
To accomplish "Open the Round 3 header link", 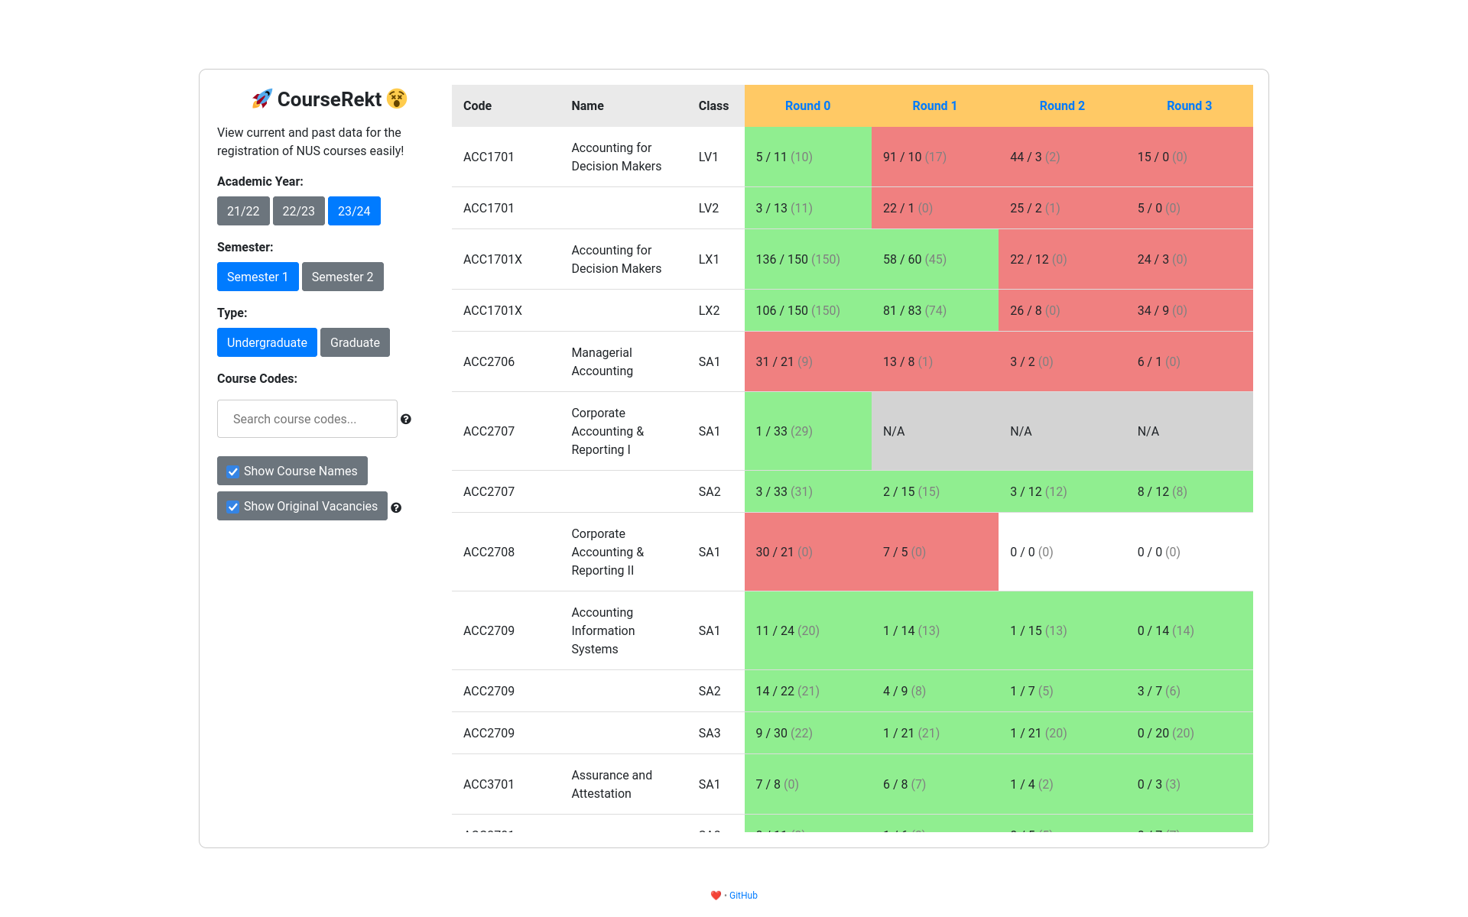I will pyautogui.click(x=1189, y=105).
